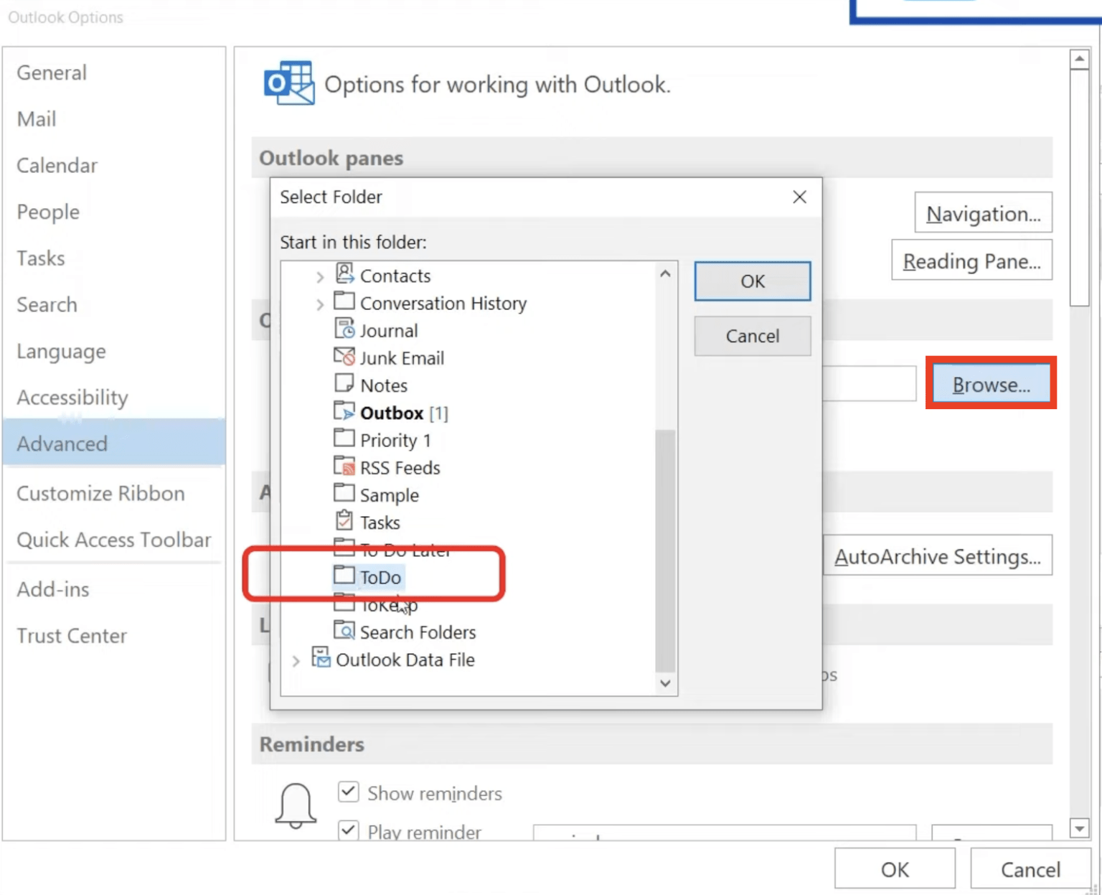Viewport: 1102px width, 895px height.
Task: Select the Search Folders label
Action: click(418, 632)
